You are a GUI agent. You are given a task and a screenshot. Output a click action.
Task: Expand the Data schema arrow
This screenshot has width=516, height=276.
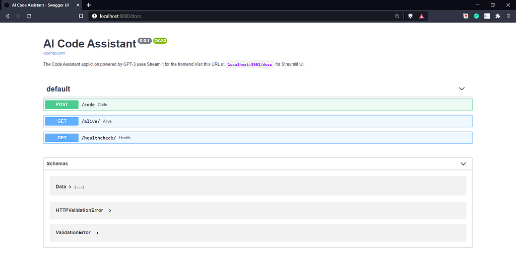70,187
